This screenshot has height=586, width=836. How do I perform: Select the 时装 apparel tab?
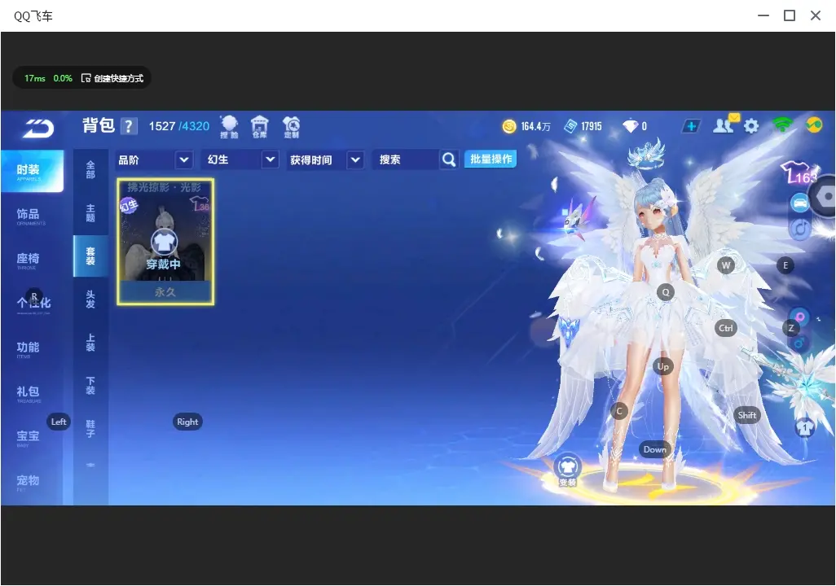coord(32,171)
